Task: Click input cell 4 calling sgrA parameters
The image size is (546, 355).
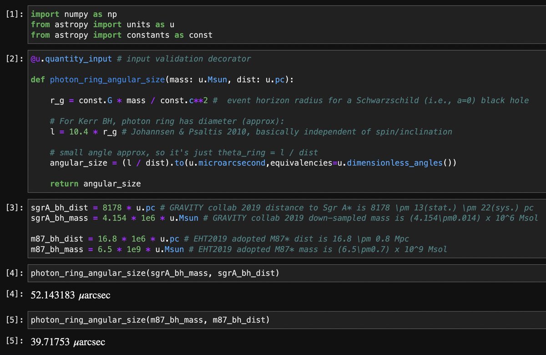Action: point(286,273)
